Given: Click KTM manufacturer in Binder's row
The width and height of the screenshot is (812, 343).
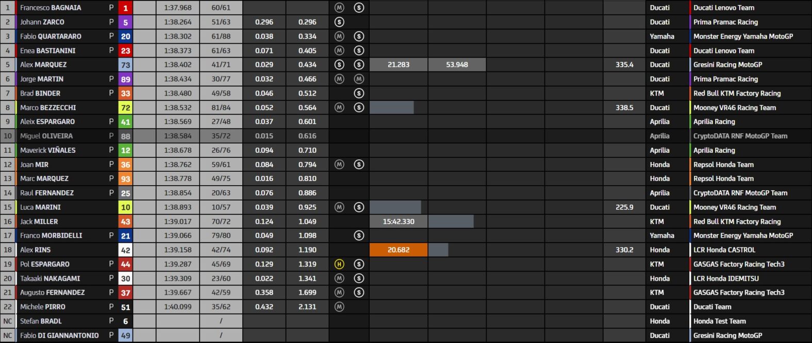Looking at the screenshot, I should tap(657, 93).
